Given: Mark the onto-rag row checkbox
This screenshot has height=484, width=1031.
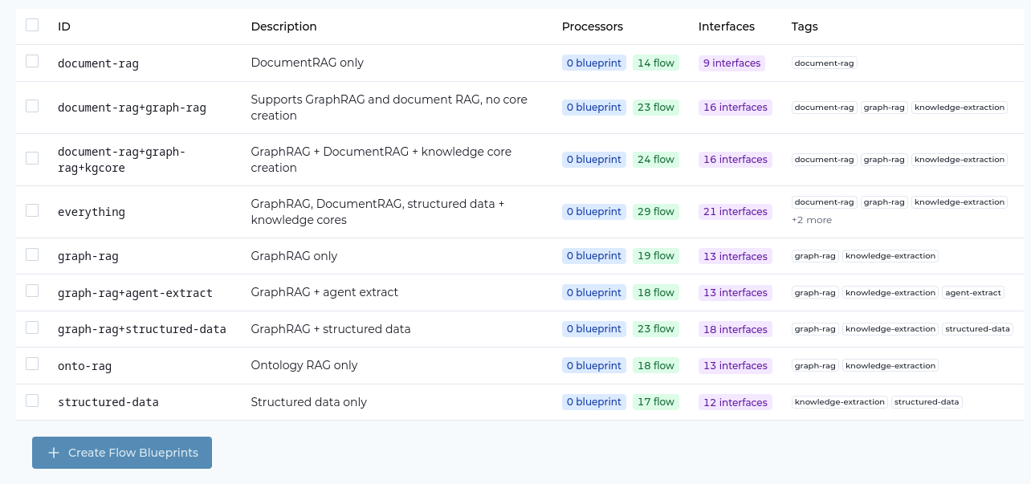Looking at the screenshot, I should [32, 364].
